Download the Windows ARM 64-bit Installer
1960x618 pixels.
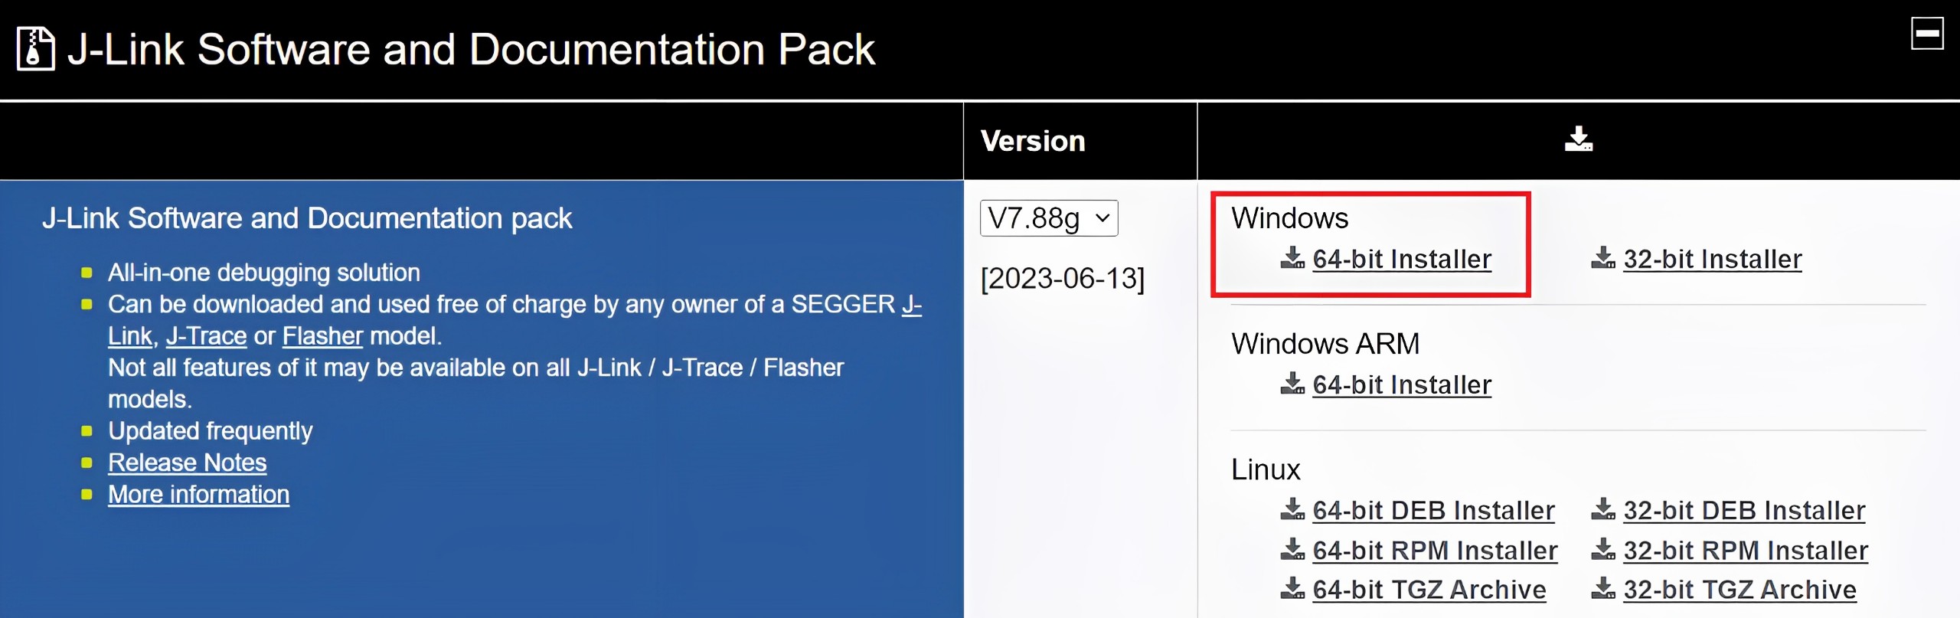(x=1402, y=385)
